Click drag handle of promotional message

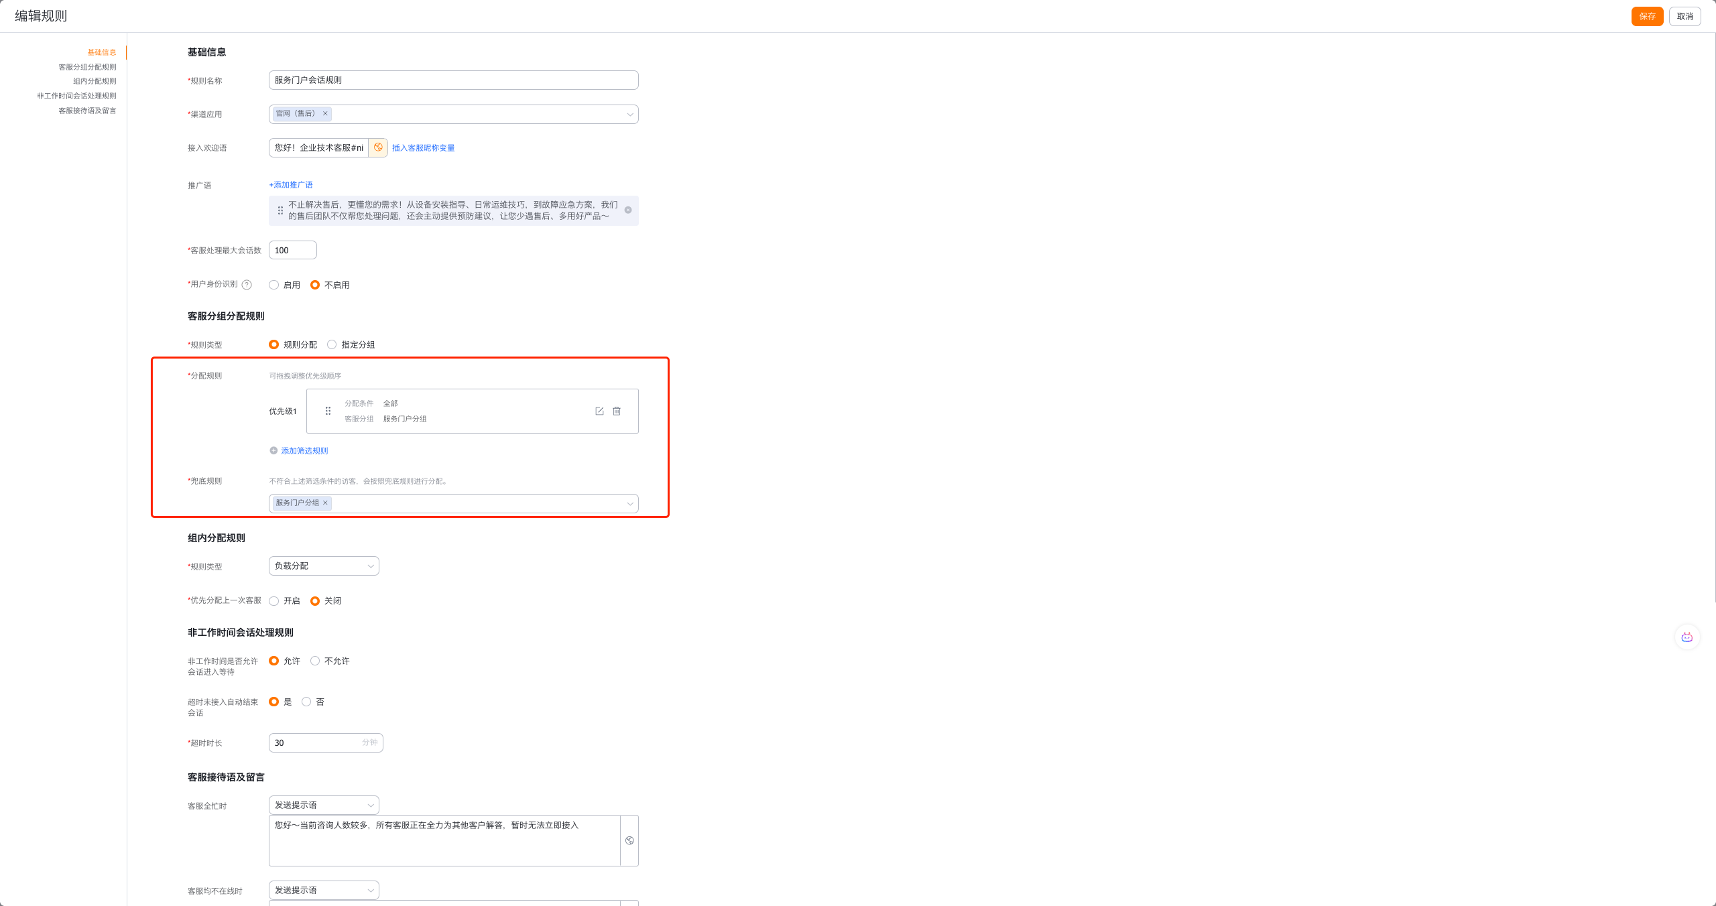tap(280, 210)
